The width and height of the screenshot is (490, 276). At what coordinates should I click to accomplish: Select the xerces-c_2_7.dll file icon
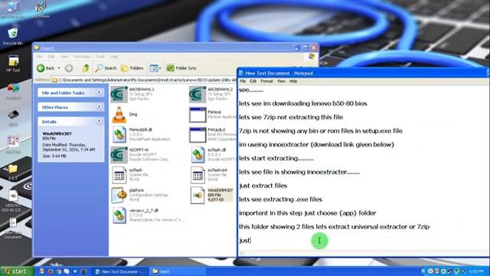coord(119,215)
